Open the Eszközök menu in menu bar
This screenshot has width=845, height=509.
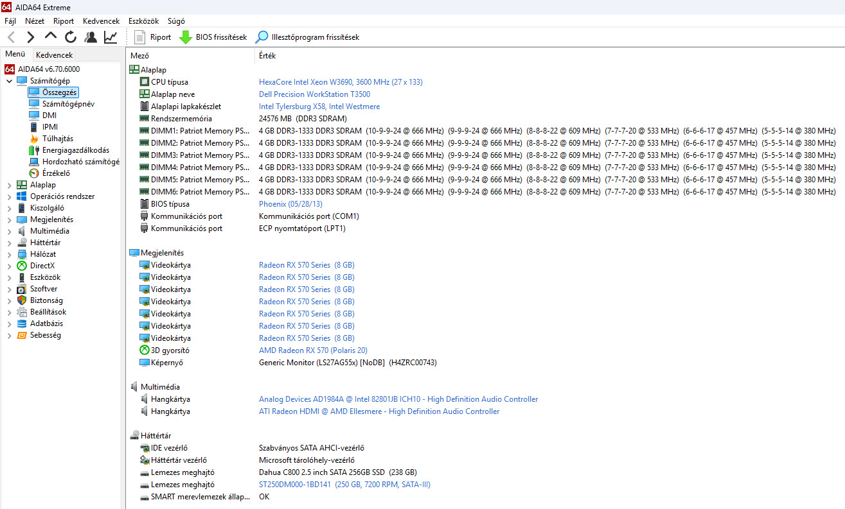tap(143, 21)
